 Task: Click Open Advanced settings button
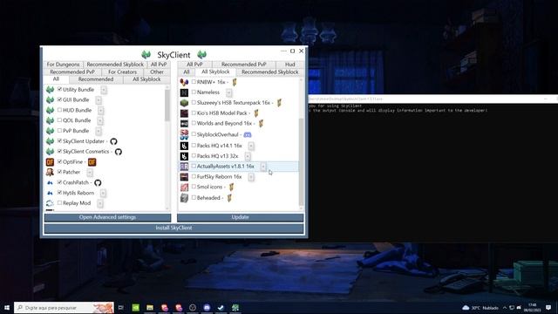(x=107, y=217)
